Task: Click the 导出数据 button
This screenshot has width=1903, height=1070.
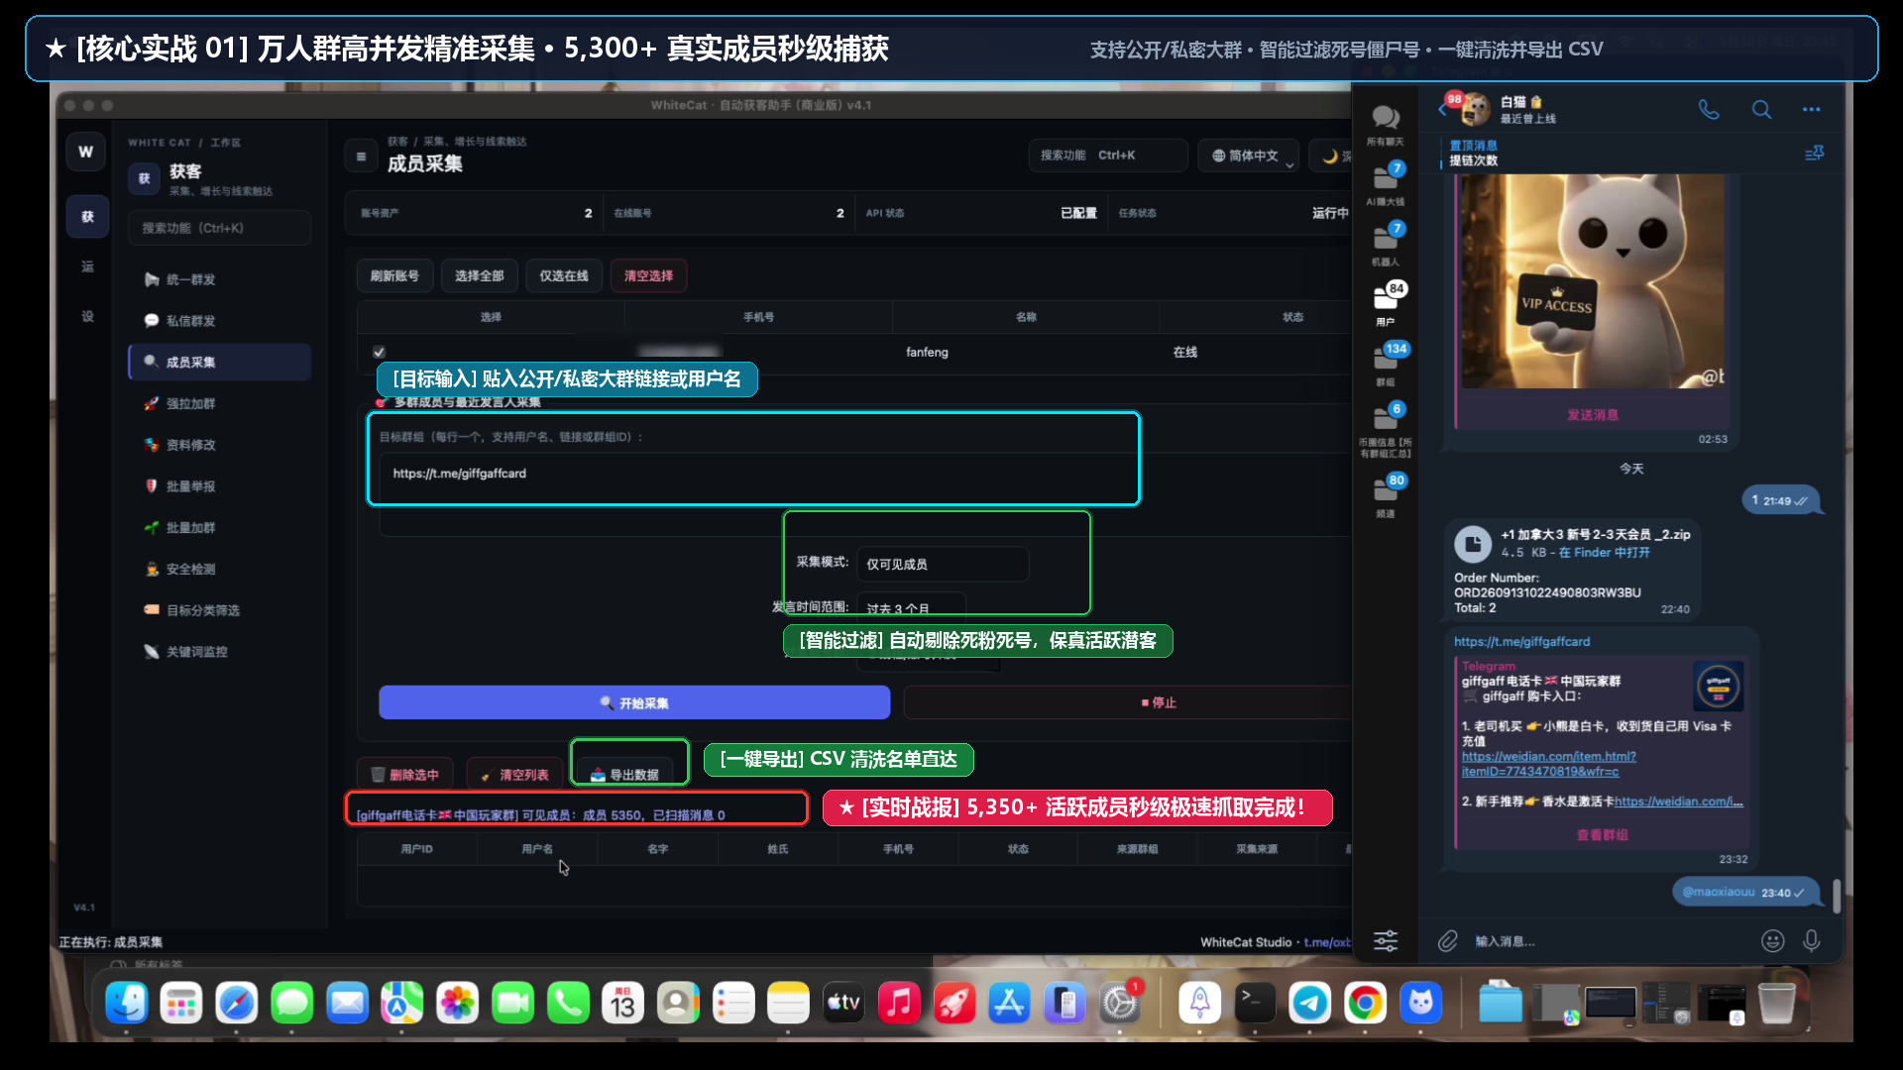Action: [624, 775]
